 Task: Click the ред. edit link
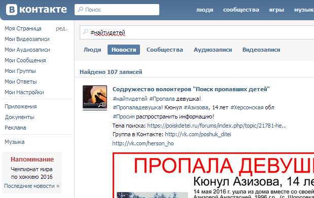[x=62, y=29]
